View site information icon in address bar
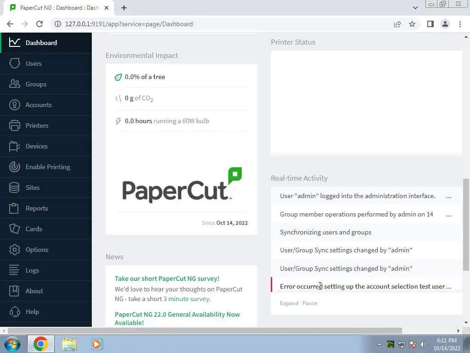 (58, 24)
